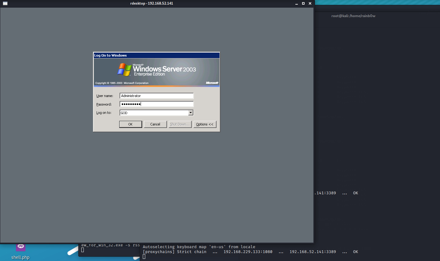Open the rdesktop window menu icon
440x261 pixels.
5,3
